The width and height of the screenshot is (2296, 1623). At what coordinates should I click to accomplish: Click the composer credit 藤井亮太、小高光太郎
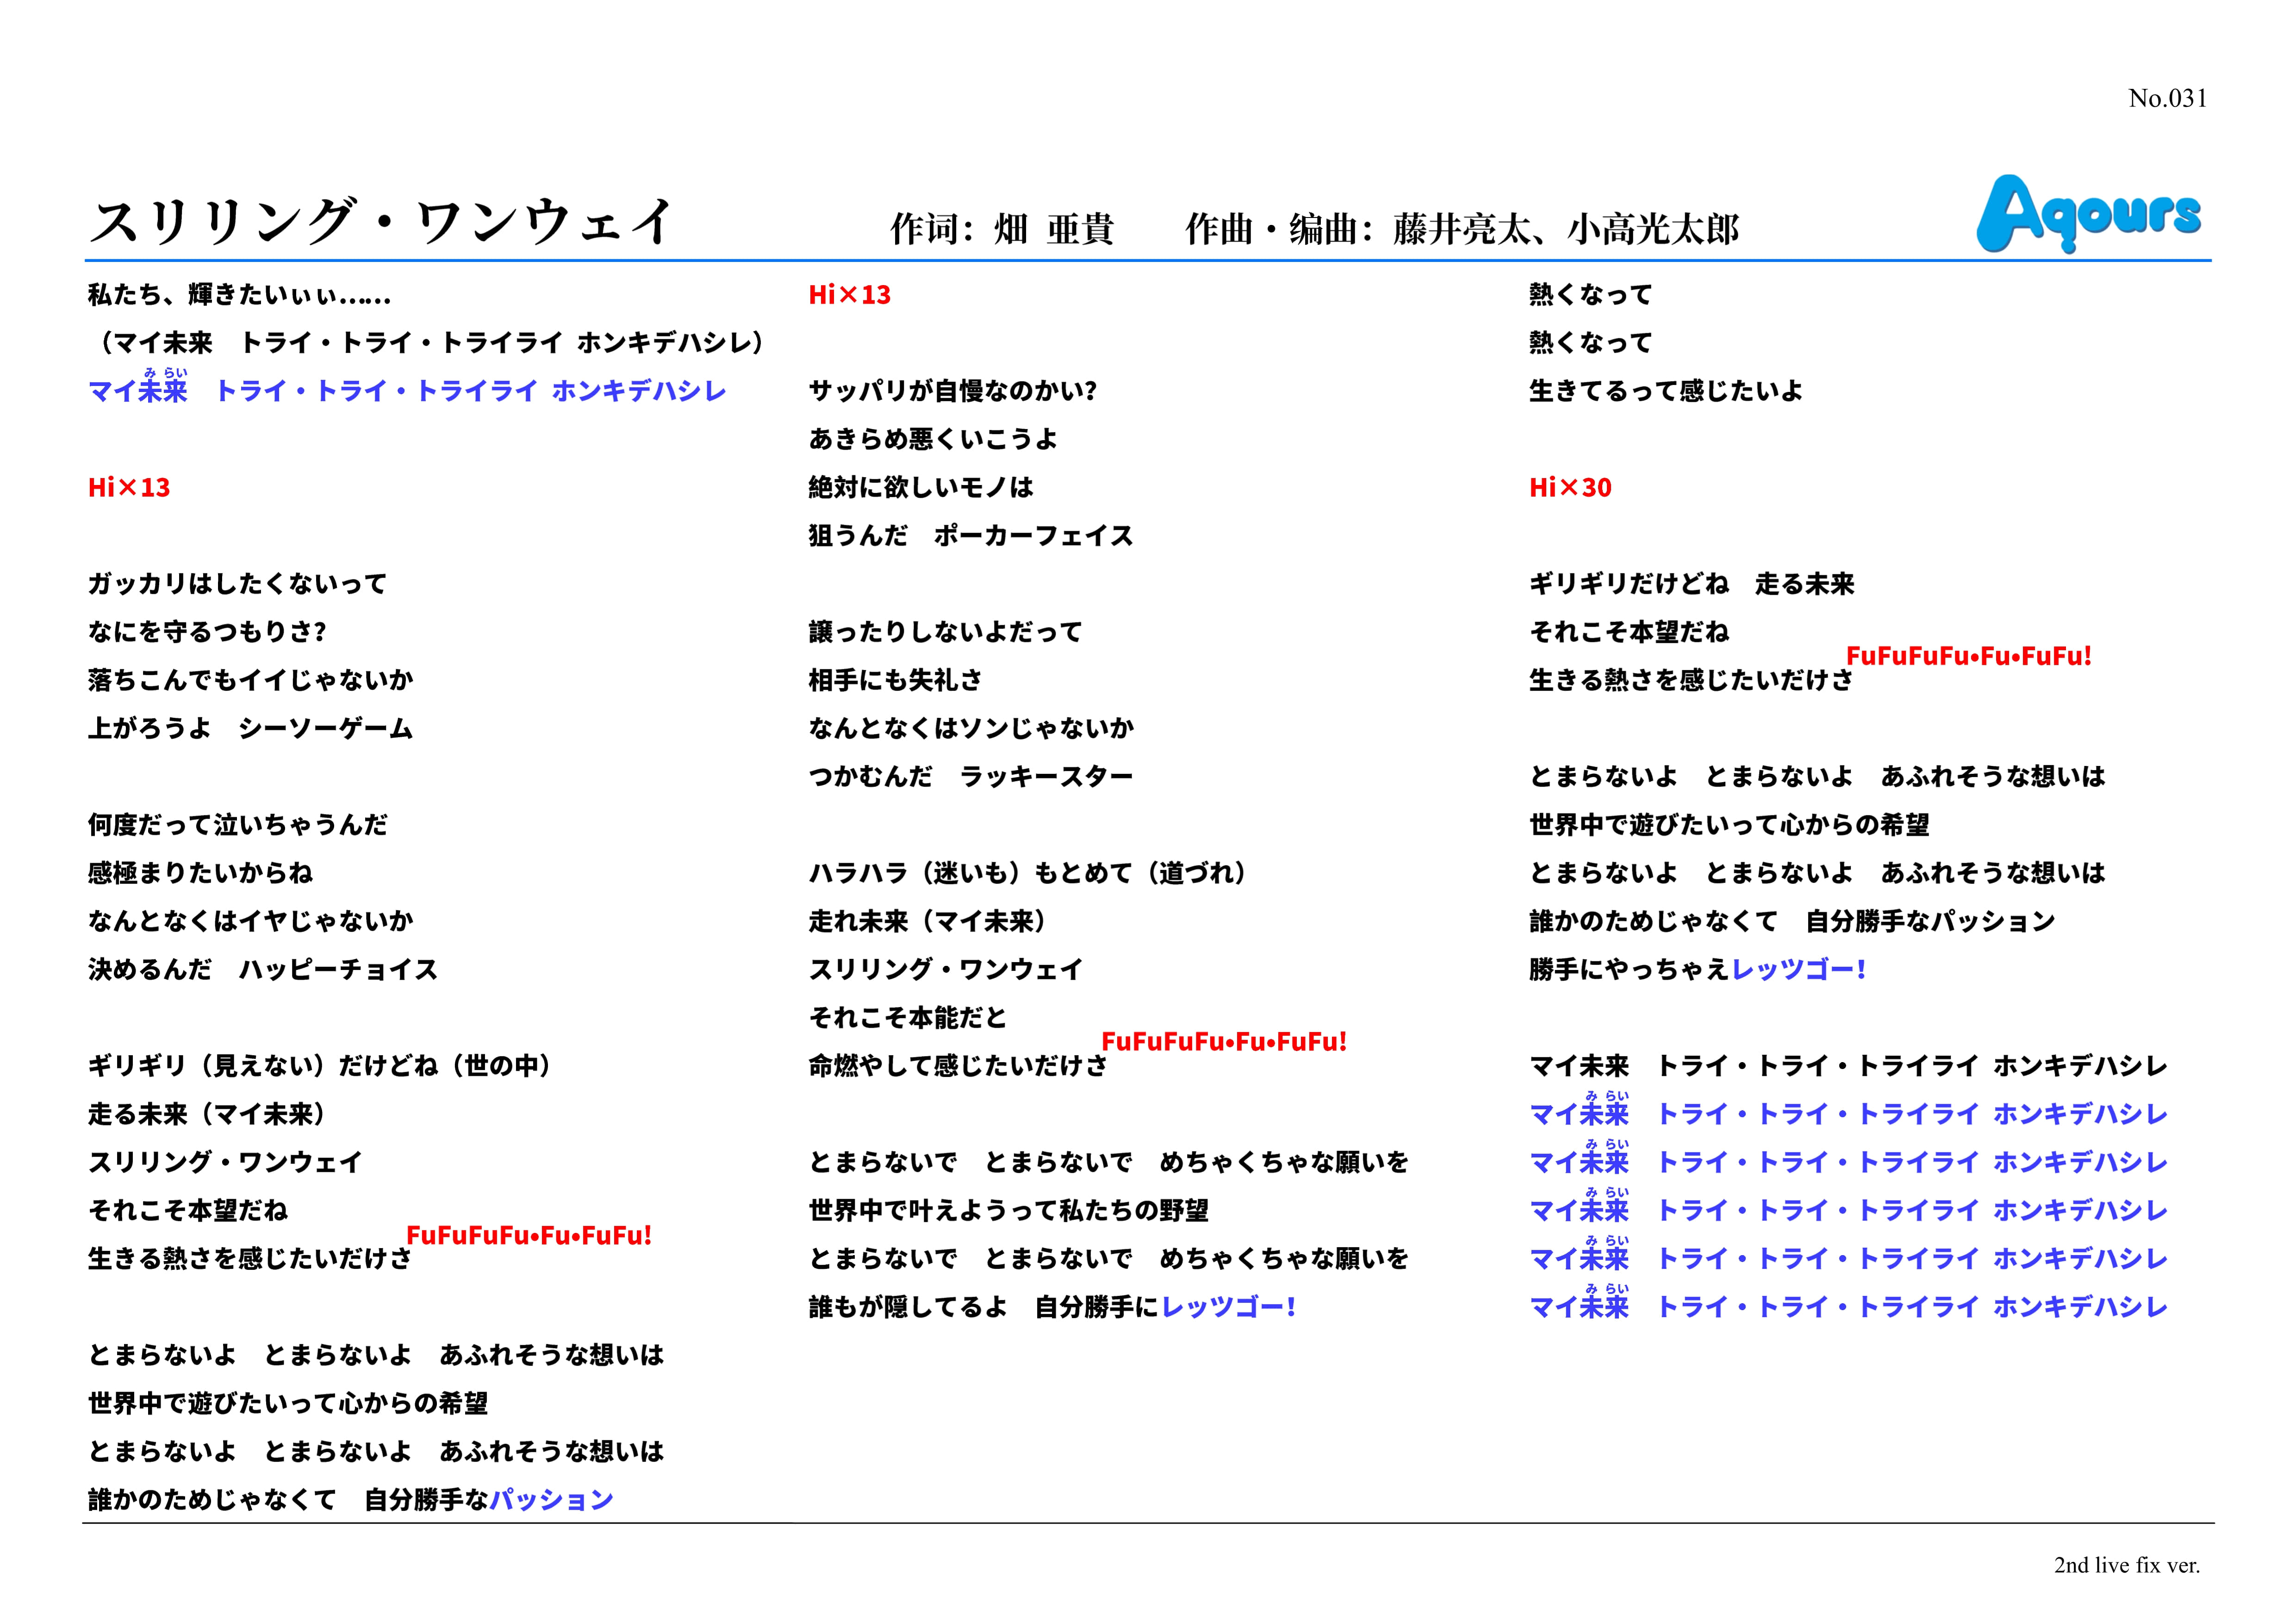click(x=1565, y=230)
